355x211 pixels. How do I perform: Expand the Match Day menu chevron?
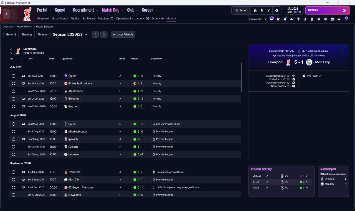(122, 11)
